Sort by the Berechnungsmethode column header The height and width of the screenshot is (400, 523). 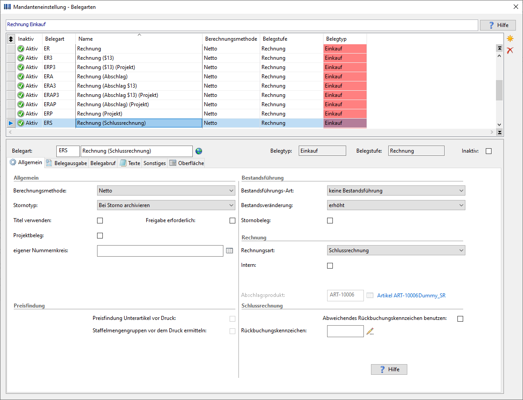[231, 39]
